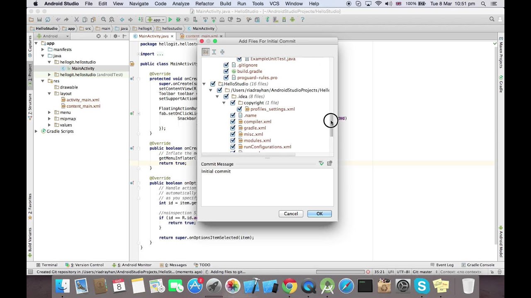Switch to the content_main.xml editor tab

coord(201,36)
